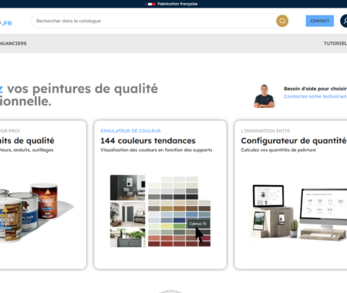Screen dimensions: 347x293
Task: Click the devices configurator mockup image
Action: click(x=299, y=212)
